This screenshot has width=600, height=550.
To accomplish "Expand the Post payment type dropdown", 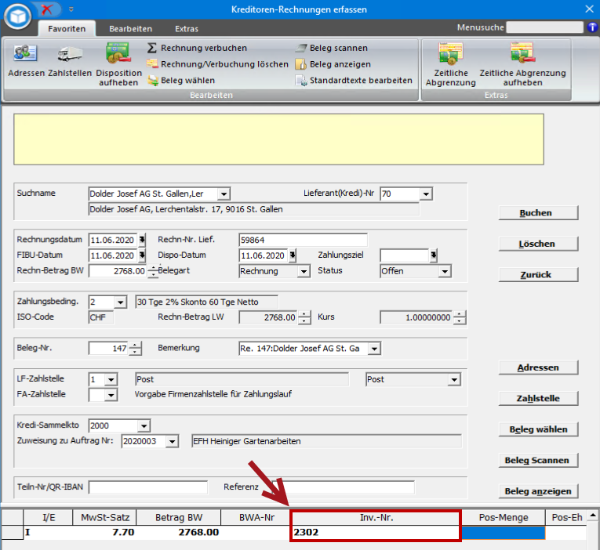I will 454,379.
